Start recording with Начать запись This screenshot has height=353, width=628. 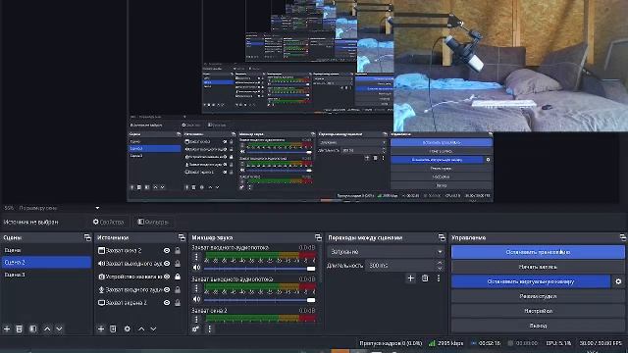[538, 267]
